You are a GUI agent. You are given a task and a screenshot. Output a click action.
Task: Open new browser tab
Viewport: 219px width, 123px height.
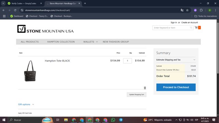tap(85, 3)
